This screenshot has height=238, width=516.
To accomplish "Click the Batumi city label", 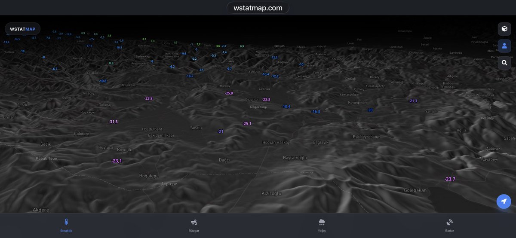I will click(280, 46).
